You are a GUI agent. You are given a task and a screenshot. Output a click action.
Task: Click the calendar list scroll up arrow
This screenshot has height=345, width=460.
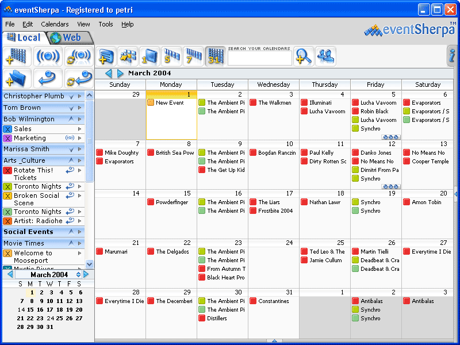click(x=90, y=95)
